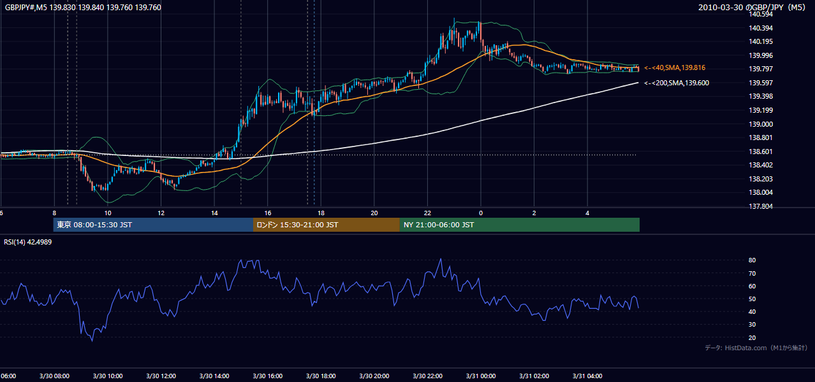Click the GBPJPY#,M5 symbol header text

point(83,8)
